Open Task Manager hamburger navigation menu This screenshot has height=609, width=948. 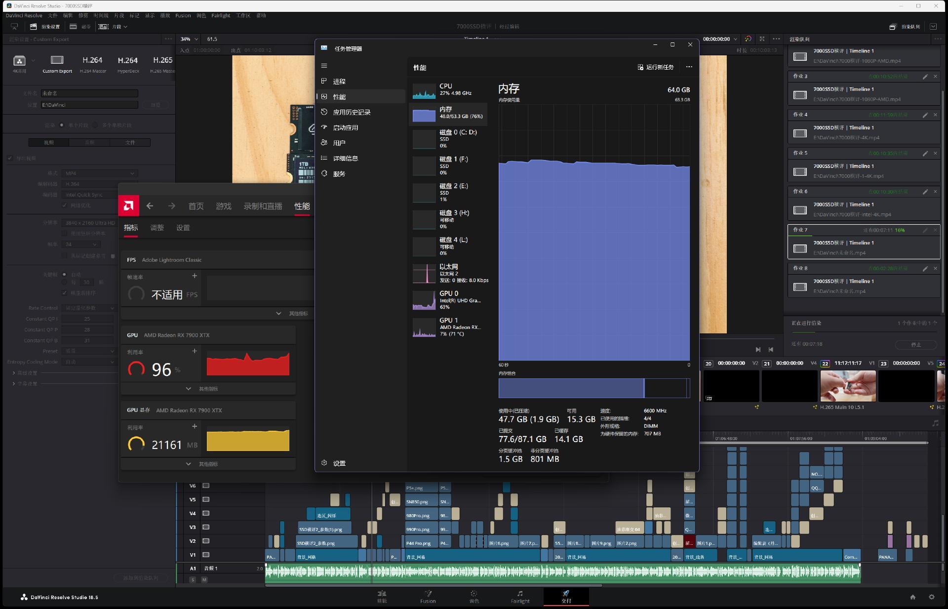pos(324,66)
